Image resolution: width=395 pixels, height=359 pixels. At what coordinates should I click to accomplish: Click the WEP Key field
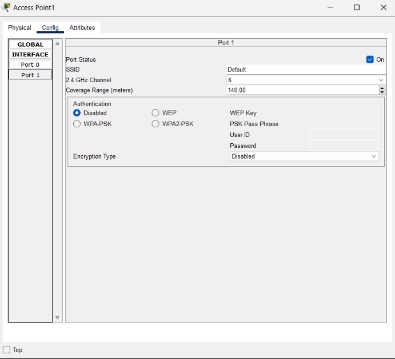pyautogui.click(x=344, y=113)
